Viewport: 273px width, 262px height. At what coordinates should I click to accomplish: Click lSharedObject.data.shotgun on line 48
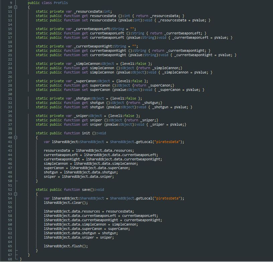[90, 172]
